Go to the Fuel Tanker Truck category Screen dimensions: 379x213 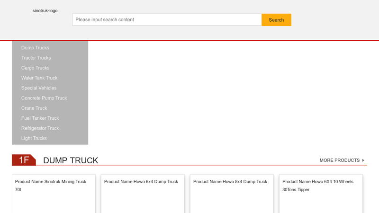40,118
